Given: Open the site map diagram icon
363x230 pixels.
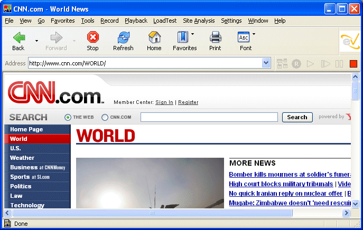Looking at the screenshot, I should coord(282,64).
